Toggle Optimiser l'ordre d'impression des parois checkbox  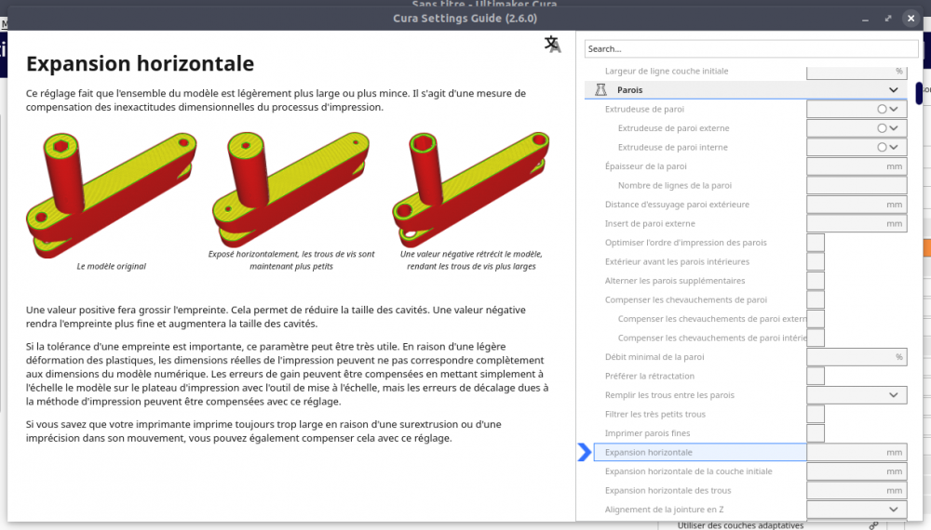point(816,243)
